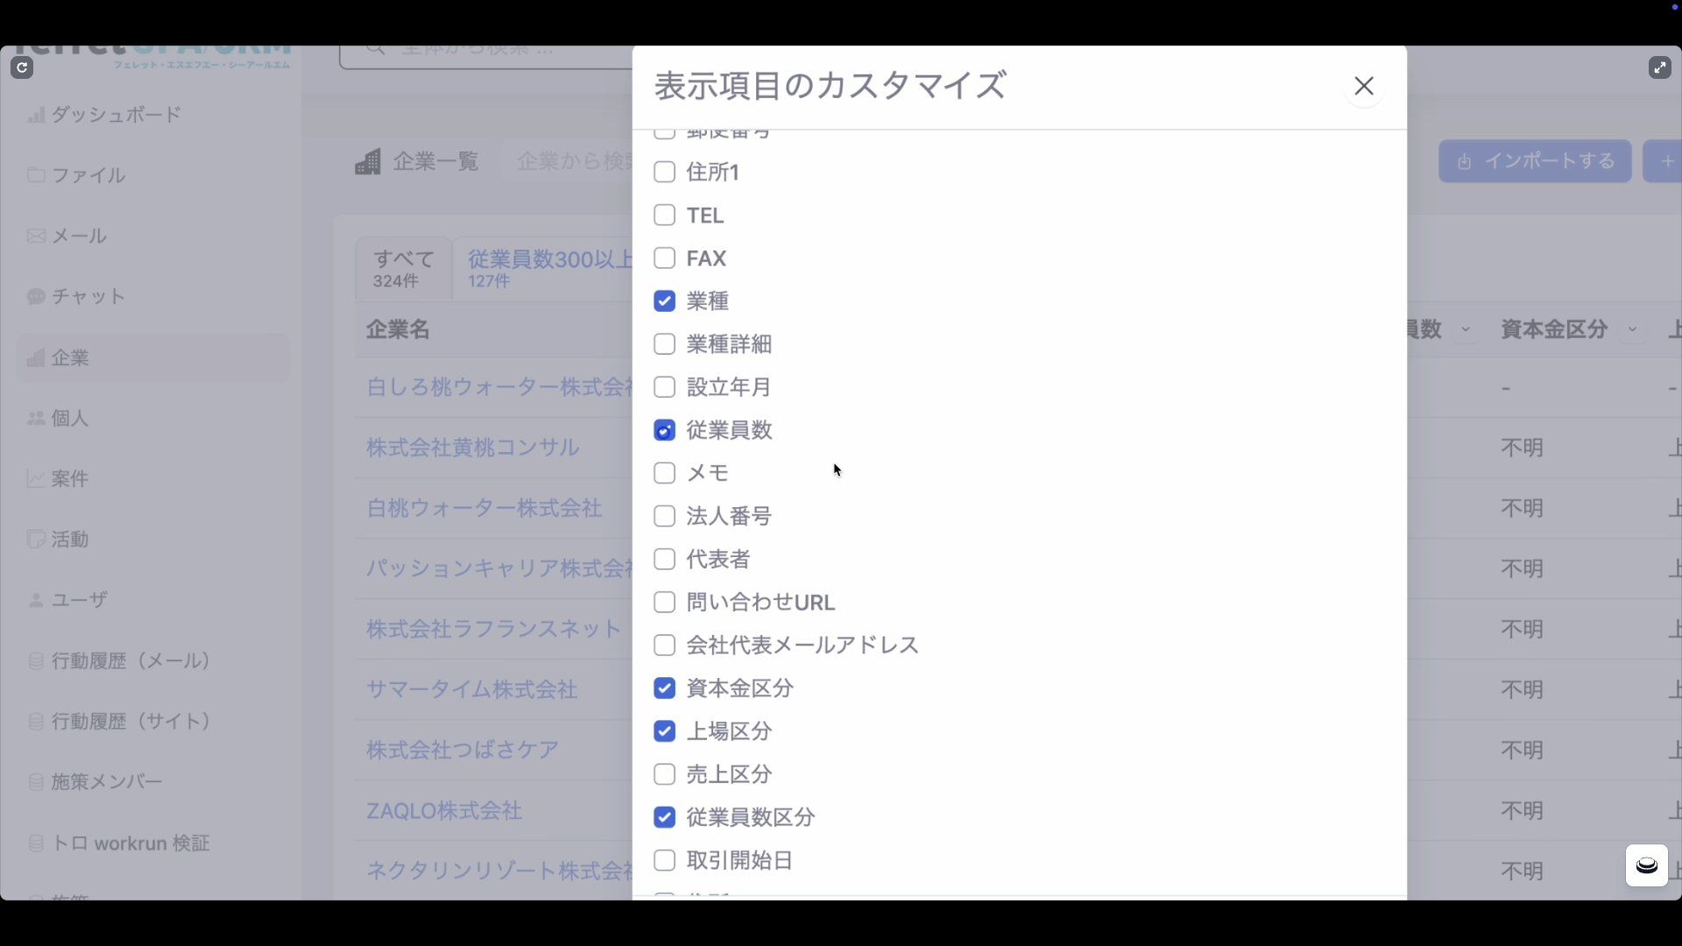The width and height of the screenshot is (1682, 946).
Task: Open ユーザ in the sidebar
Action: [x=152, y=600]
